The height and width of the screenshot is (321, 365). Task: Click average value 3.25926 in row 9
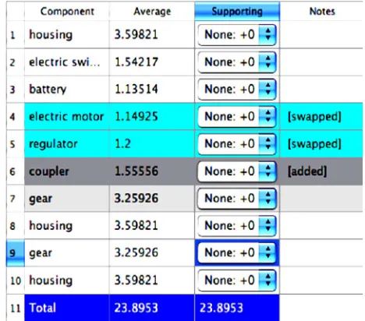[x=152, y=253]
